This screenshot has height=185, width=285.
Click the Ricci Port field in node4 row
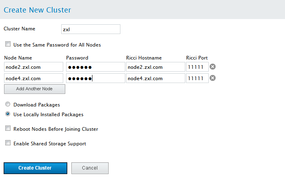(197, 78)
